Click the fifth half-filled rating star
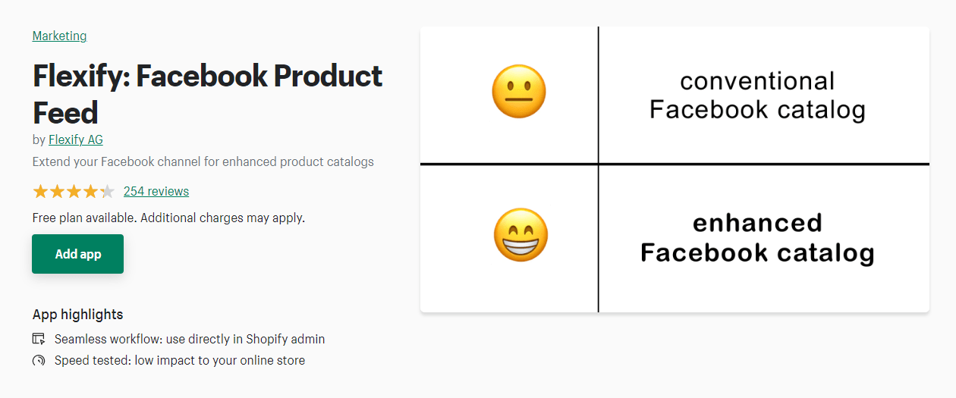The width and height of the screenshot is (956, 398). click(107, 191)
